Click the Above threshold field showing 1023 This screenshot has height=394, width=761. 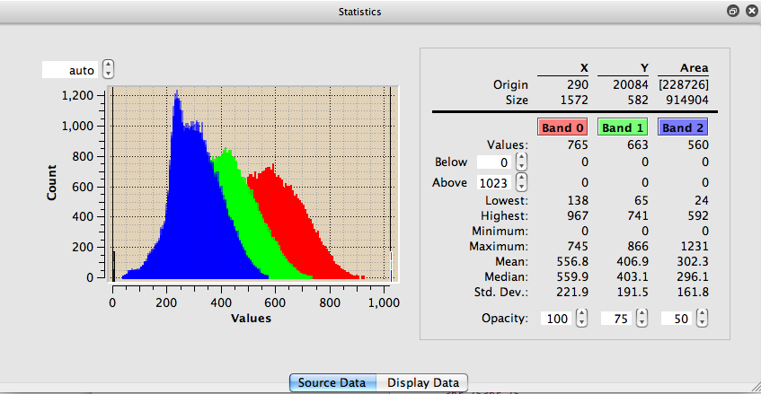tap(494, 182)
